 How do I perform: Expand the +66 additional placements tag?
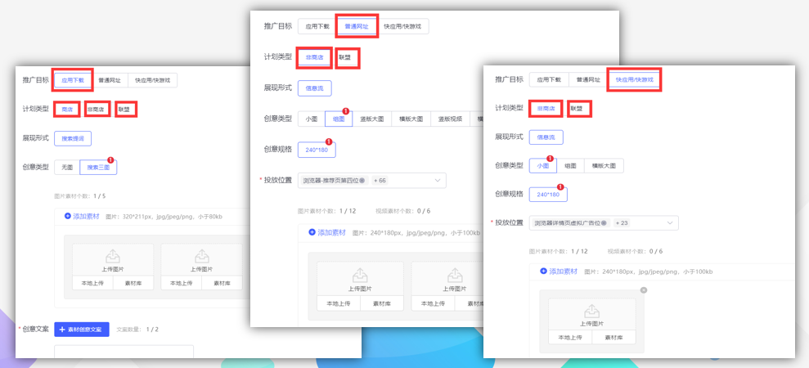coord(380,180)
